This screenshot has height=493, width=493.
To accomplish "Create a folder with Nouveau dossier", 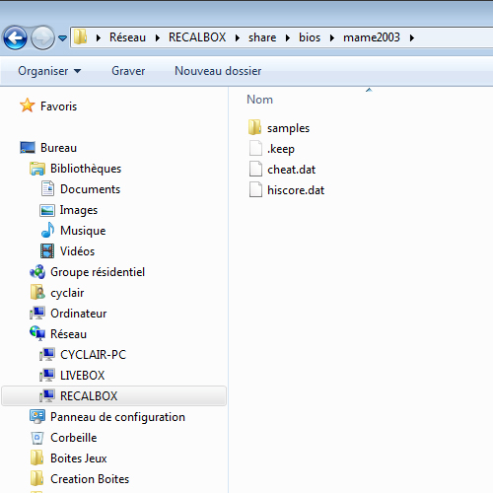I will pos(218,71).
